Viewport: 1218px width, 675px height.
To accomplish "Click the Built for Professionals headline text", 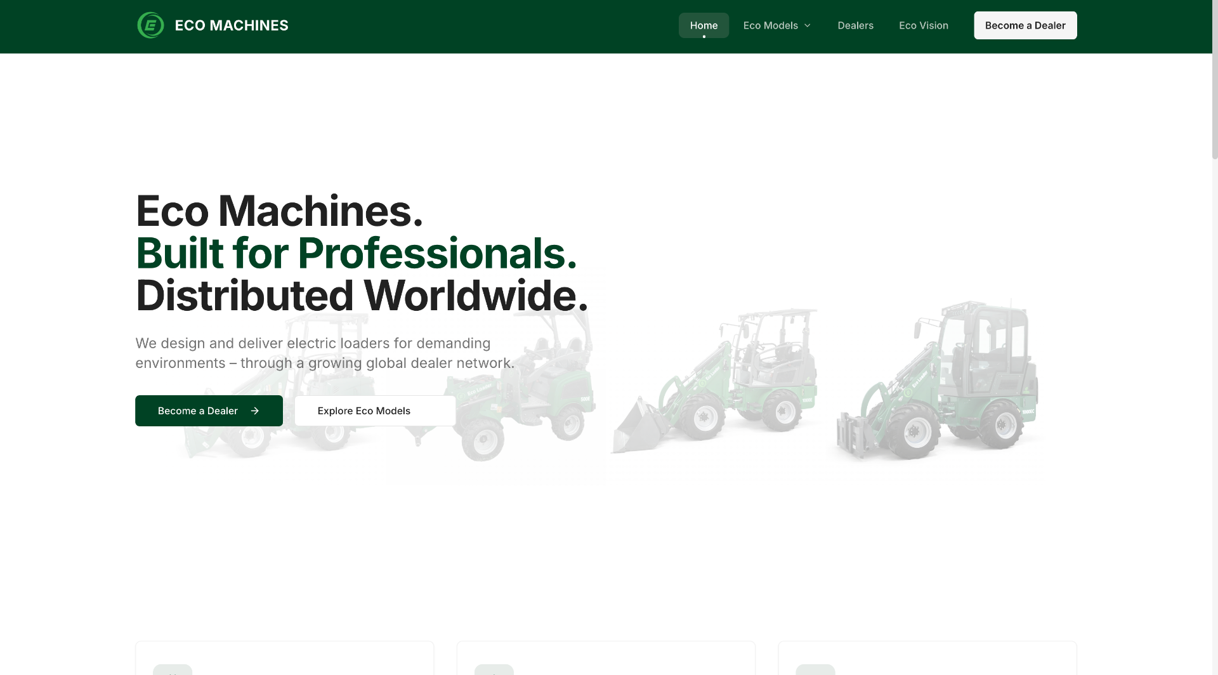I will (357, 253).
